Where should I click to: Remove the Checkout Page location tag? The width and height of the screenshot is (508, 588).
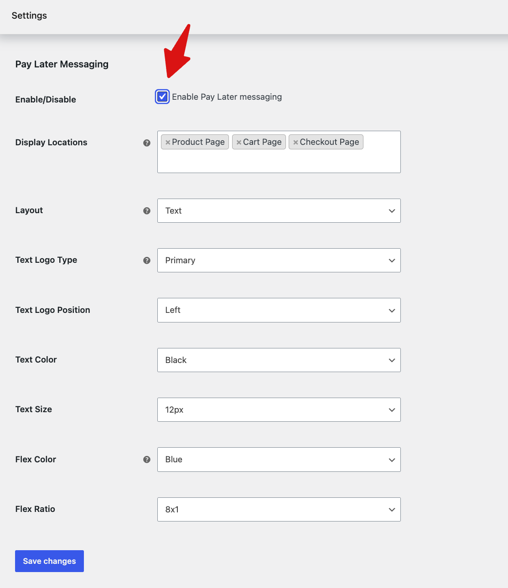click(x=295, y=142)
